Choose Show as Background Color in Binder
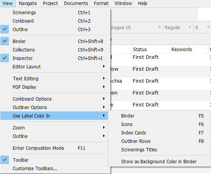Viewport: 211px width, 174px height. 160,161
